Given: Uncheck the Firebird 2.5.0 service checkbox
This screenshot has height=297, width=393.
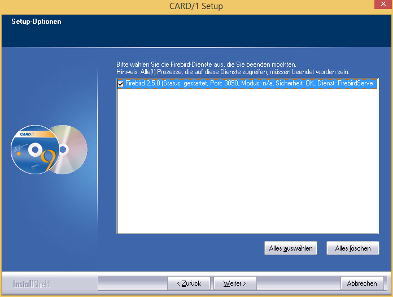Looking at the screenshot, I should coord(121,84).
